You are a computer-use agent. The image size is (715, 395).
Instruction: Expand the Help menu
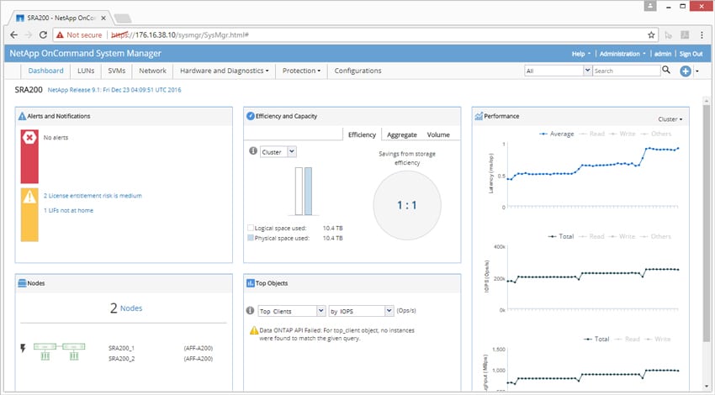coord(581,54)
